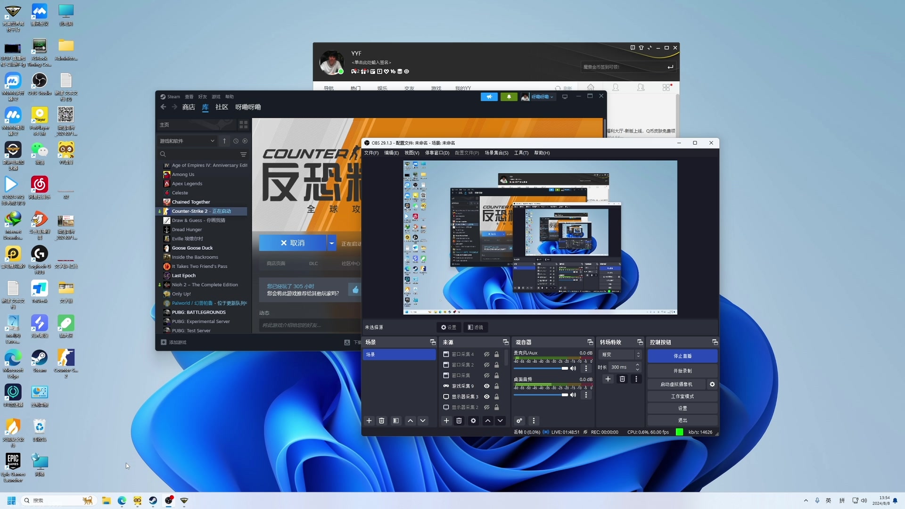This screenshot has width=905, height=509.
Task: Start recording with 开始录制
Action: click(683, 371)
